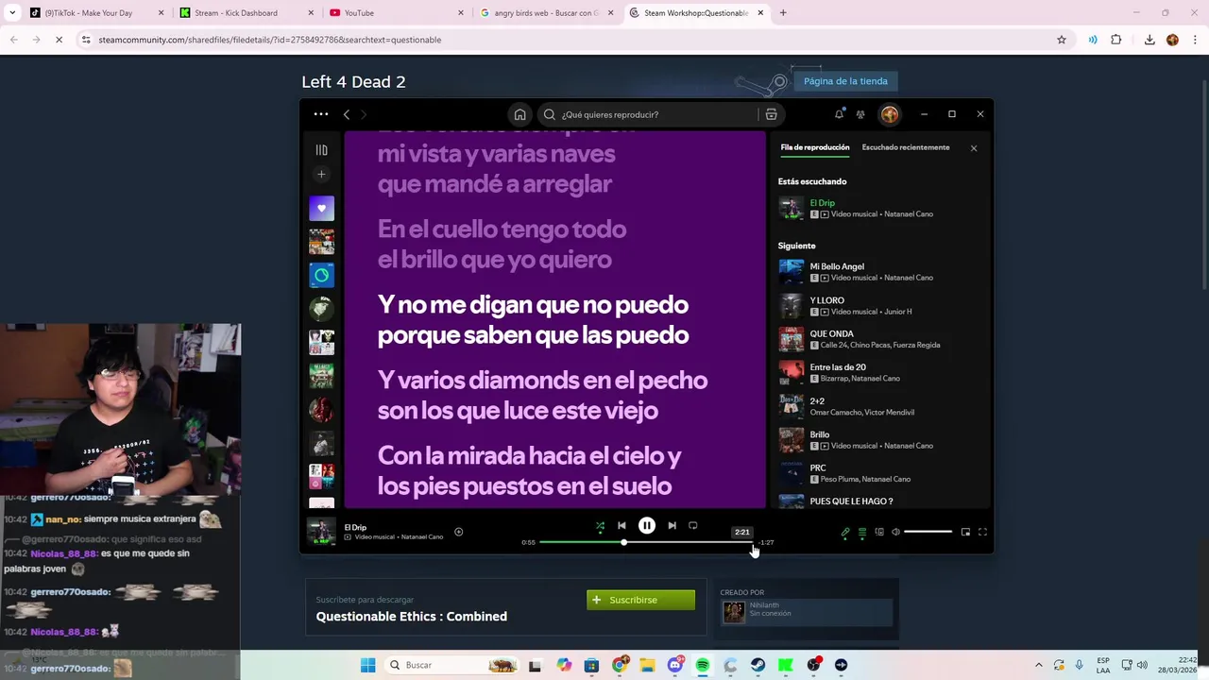Open creator Nihilanth profile on Steam

pyautogui.click(x=805, y=612)
